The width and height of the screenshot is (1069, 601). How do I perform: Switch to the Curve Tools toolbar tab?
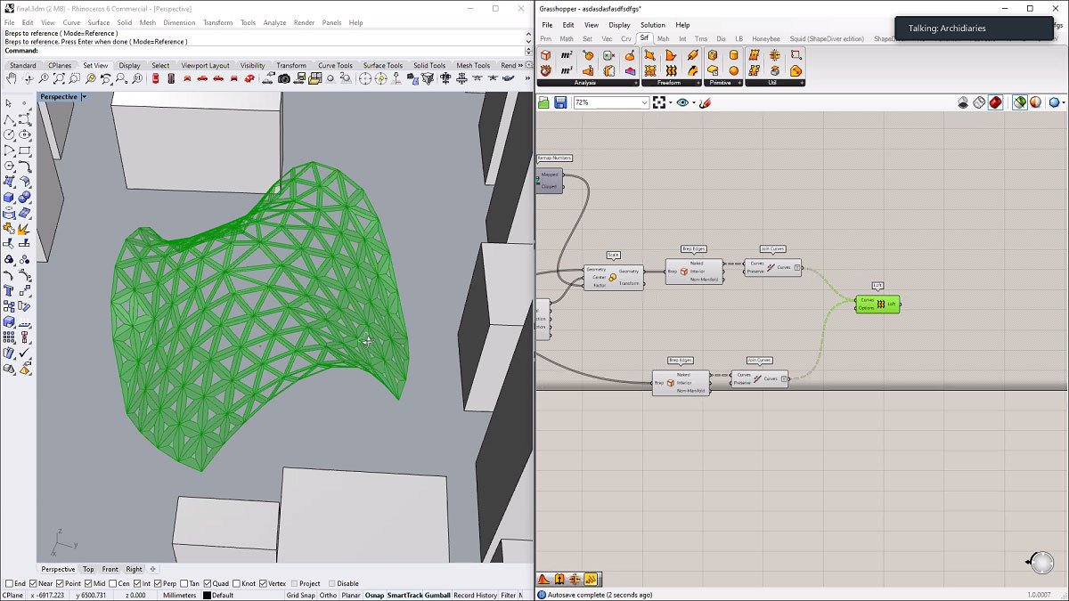point(335,65)
